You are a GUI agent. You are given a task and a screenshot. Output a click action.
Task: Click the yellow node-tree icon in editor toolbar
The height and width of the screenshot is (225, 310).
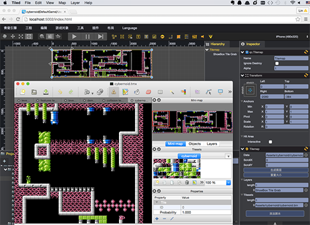click(x=114, y=36)
